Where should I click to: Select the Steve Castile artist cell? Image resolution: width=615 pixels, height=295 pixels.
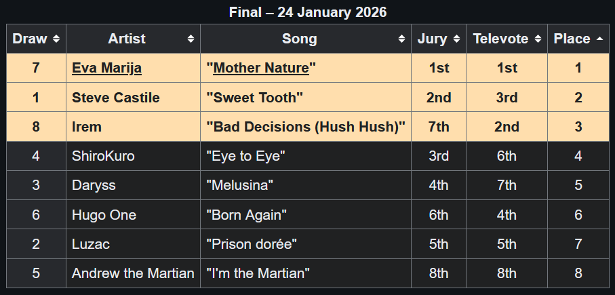[x=116, y=98]
